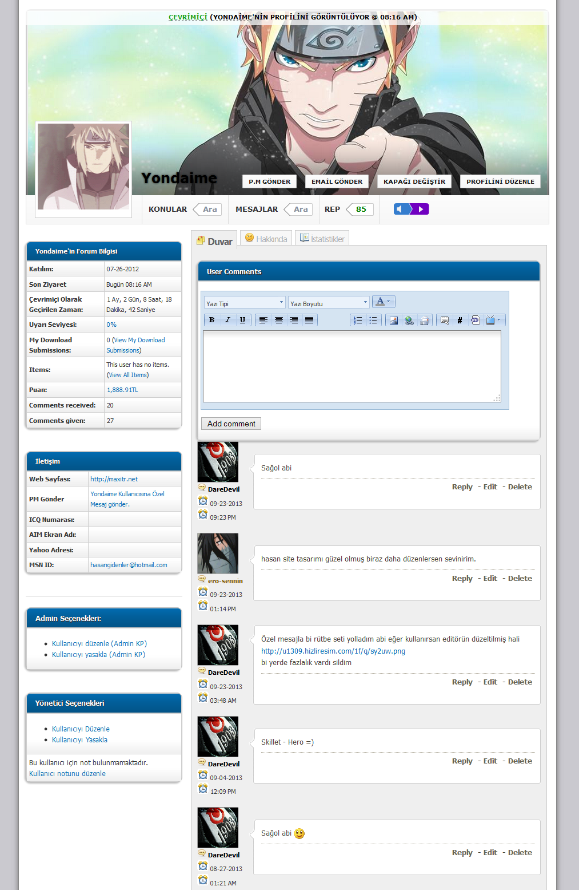
Task: Open ero-sennin's avatar thumbnail
Action: [218, 553]
